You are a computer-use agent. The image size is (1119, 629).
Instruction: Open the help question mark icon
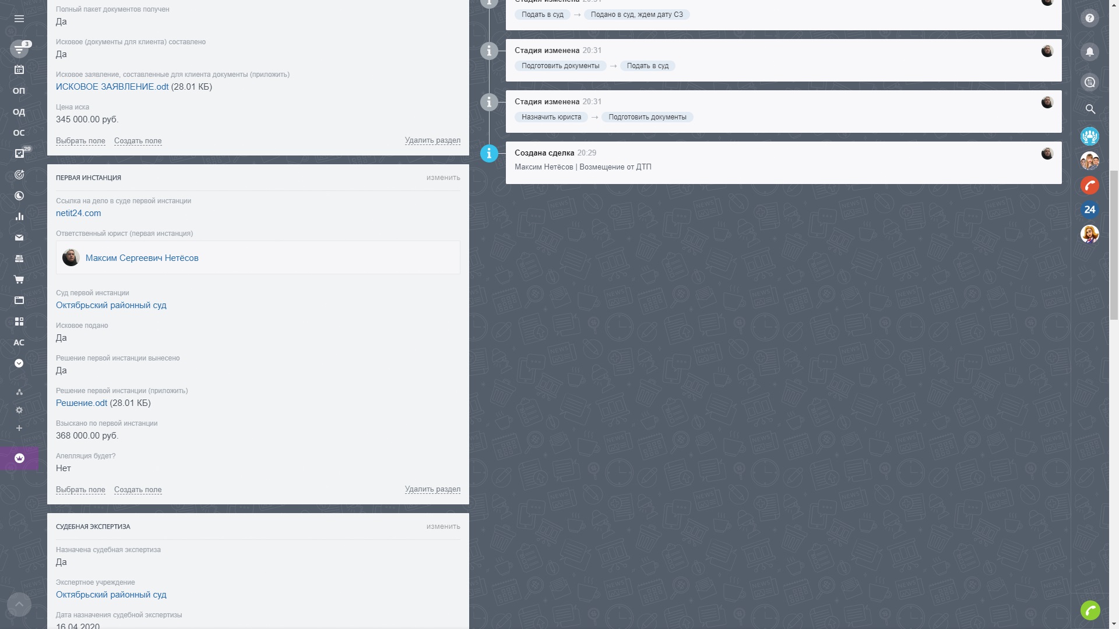tap(1089, 19)
